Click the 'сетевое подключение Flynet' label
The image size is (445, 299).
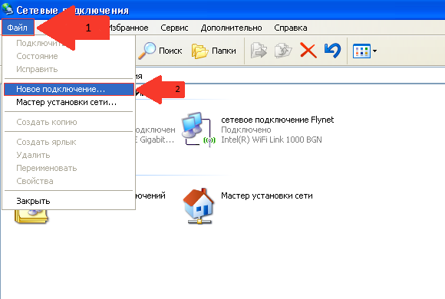click(277, 120)
